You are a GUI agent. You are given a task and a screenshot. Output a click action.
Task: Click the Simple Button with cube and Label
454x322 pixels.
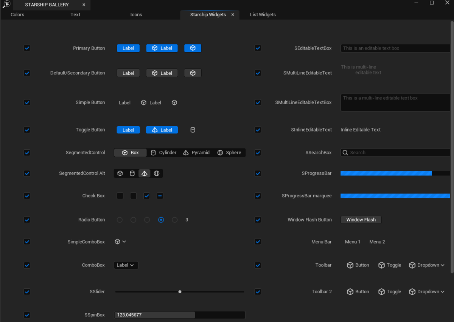click(151, 102)
